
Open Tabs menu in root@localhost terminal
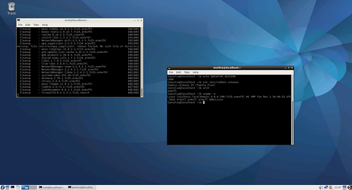pyautogui.click(x=36, y=25)
